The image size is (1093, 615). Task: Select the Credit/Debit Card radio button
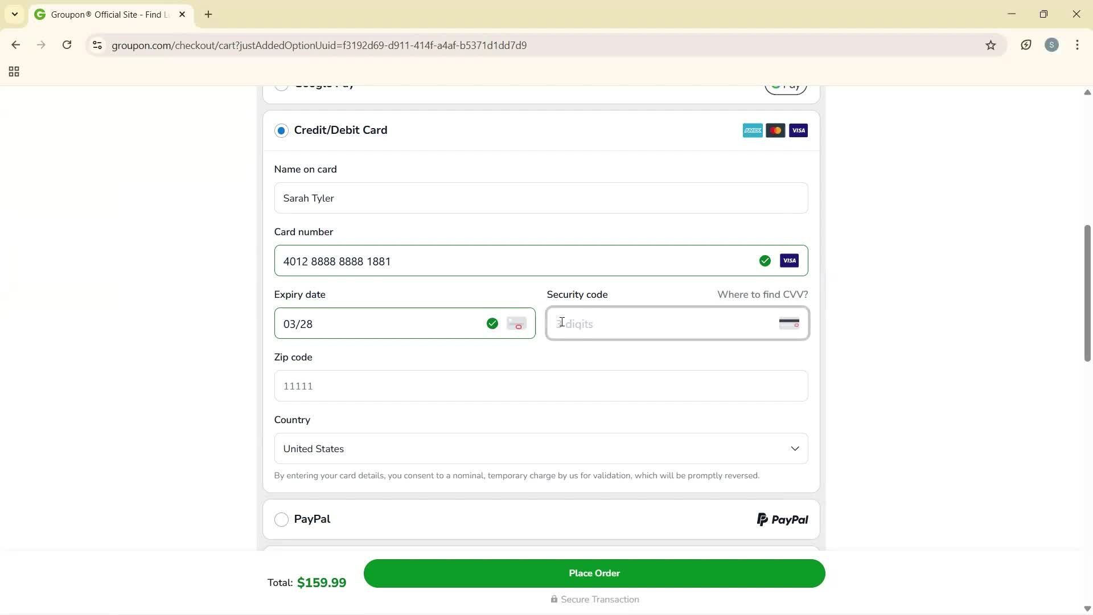(x=281, y=130)
